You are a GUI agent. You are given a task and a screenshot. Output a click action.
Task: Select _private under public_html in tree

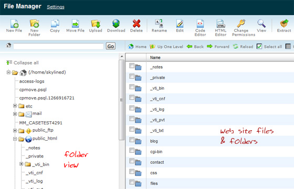click(x=35, y=156)
